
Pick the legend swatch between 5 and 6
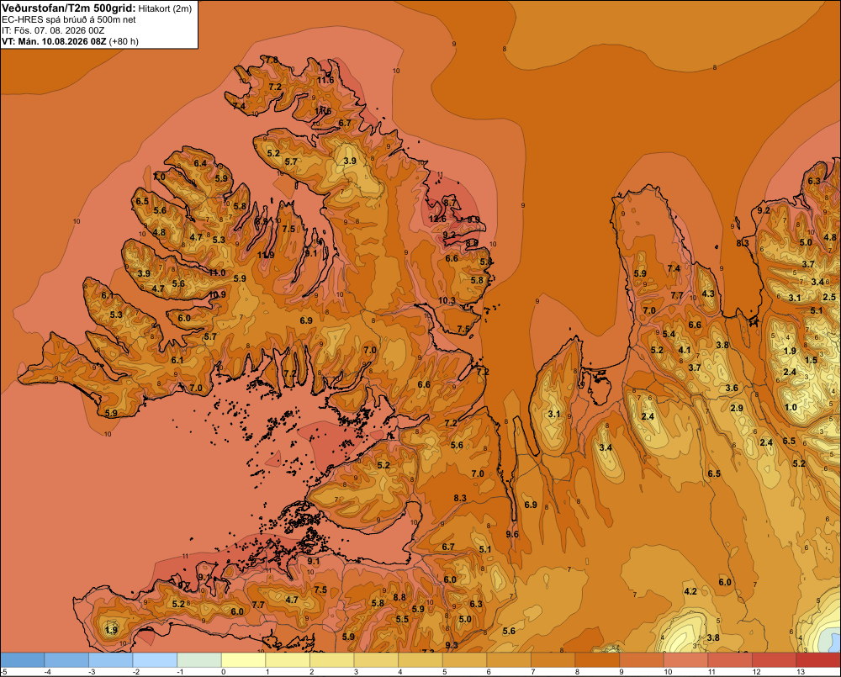(464, 659)
